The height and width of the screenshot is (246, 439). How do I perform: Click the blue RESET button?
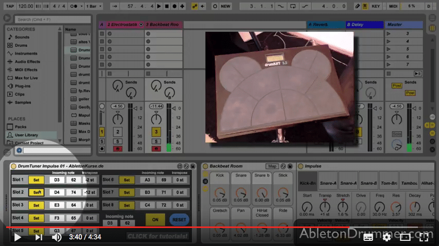tap(179, 219)
